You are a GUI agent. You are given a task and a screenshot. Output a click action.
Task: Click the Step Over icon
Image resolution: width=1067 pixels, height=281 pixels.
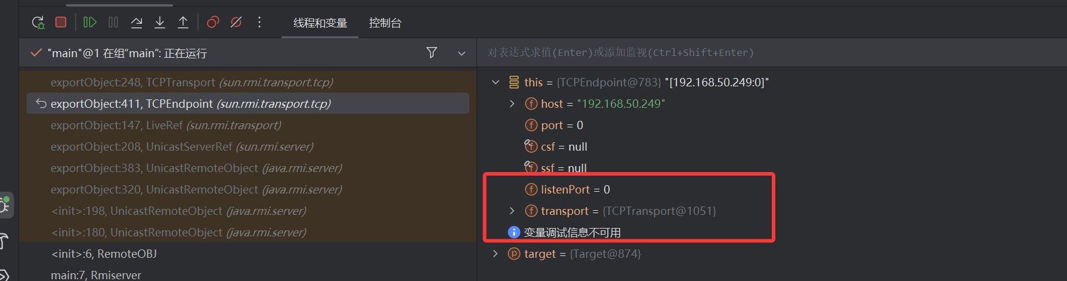pos(137,23)
